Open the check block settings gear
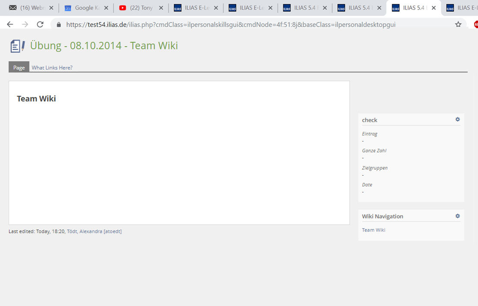The height and width of the screenshot is (306, 478). pos(457,120)
